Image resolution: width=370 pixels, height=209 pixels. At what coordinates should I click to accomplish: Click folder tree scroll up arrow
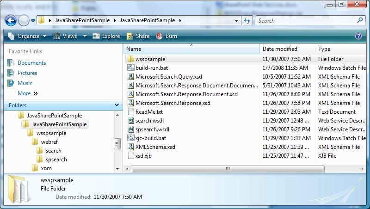(x=117, y=115)
